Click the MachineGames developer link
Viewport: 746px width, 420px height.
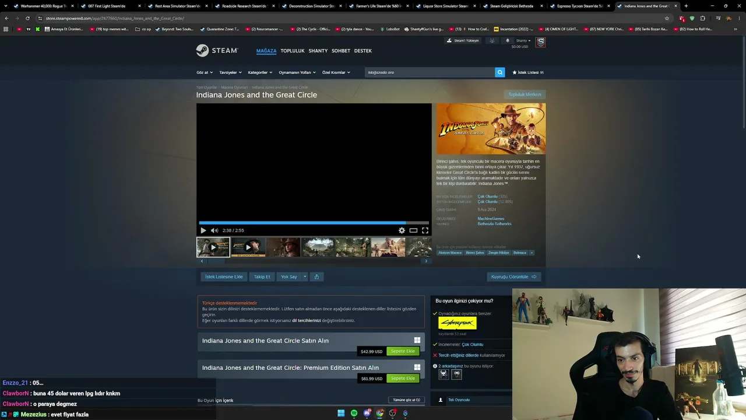491,219
